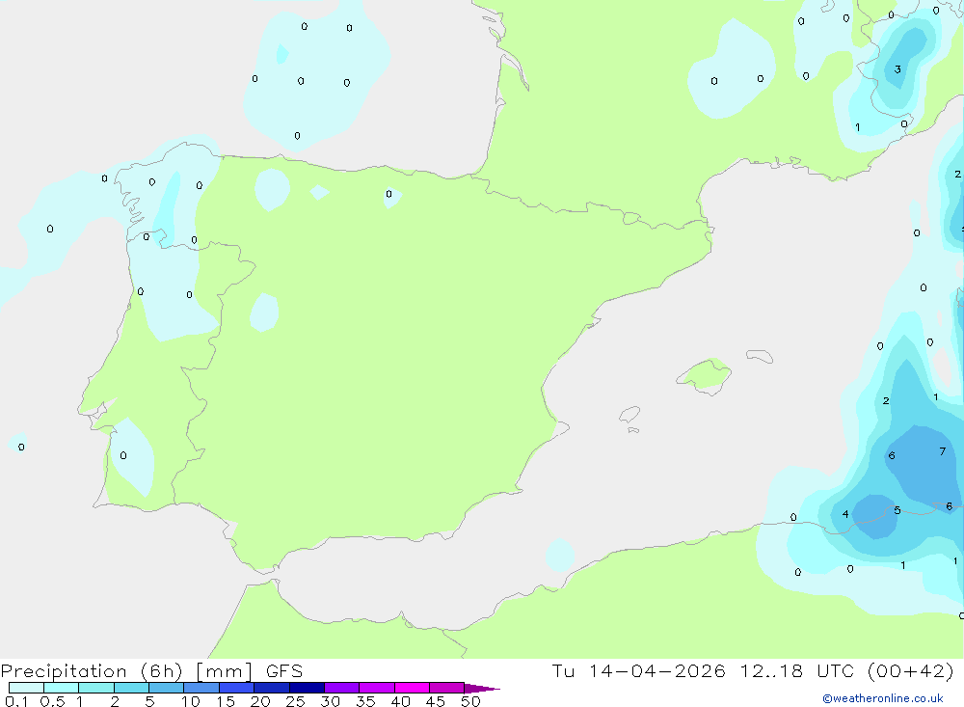The height and width of the screenshot is (707, 964).
Task: Click the "(00+42)" forecast offset text
Action: (x=911, y=671)
